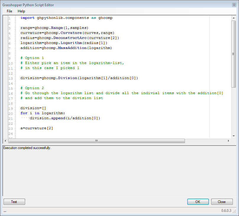
Task: Click the 'import' keyword on line 1
Action: click(27, 18)
